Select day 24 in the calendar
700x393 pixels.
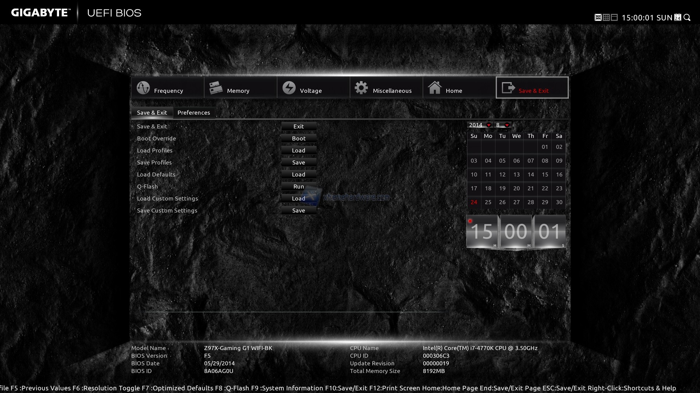tap(474, 202)
